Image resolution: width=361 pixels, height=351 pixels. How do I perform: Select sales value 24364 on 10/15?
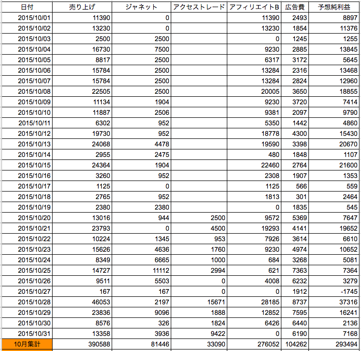[82, 165]
